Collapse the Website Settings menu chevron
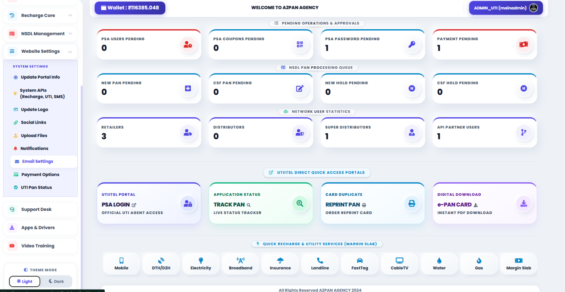The height and width of the screenshot is (292, 565). coord(70,52)
